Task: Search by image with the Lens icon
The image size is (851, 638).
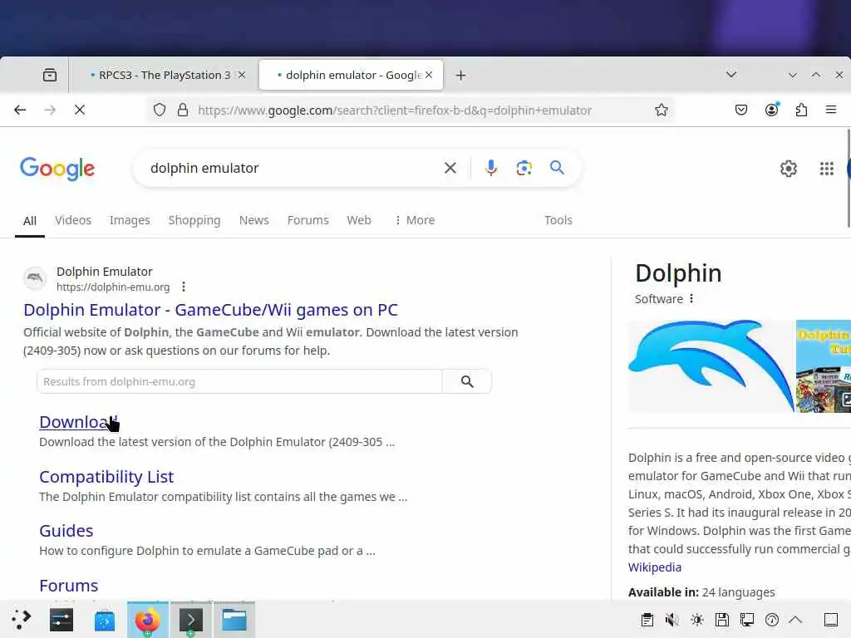Action: click(x=524, y=168)
